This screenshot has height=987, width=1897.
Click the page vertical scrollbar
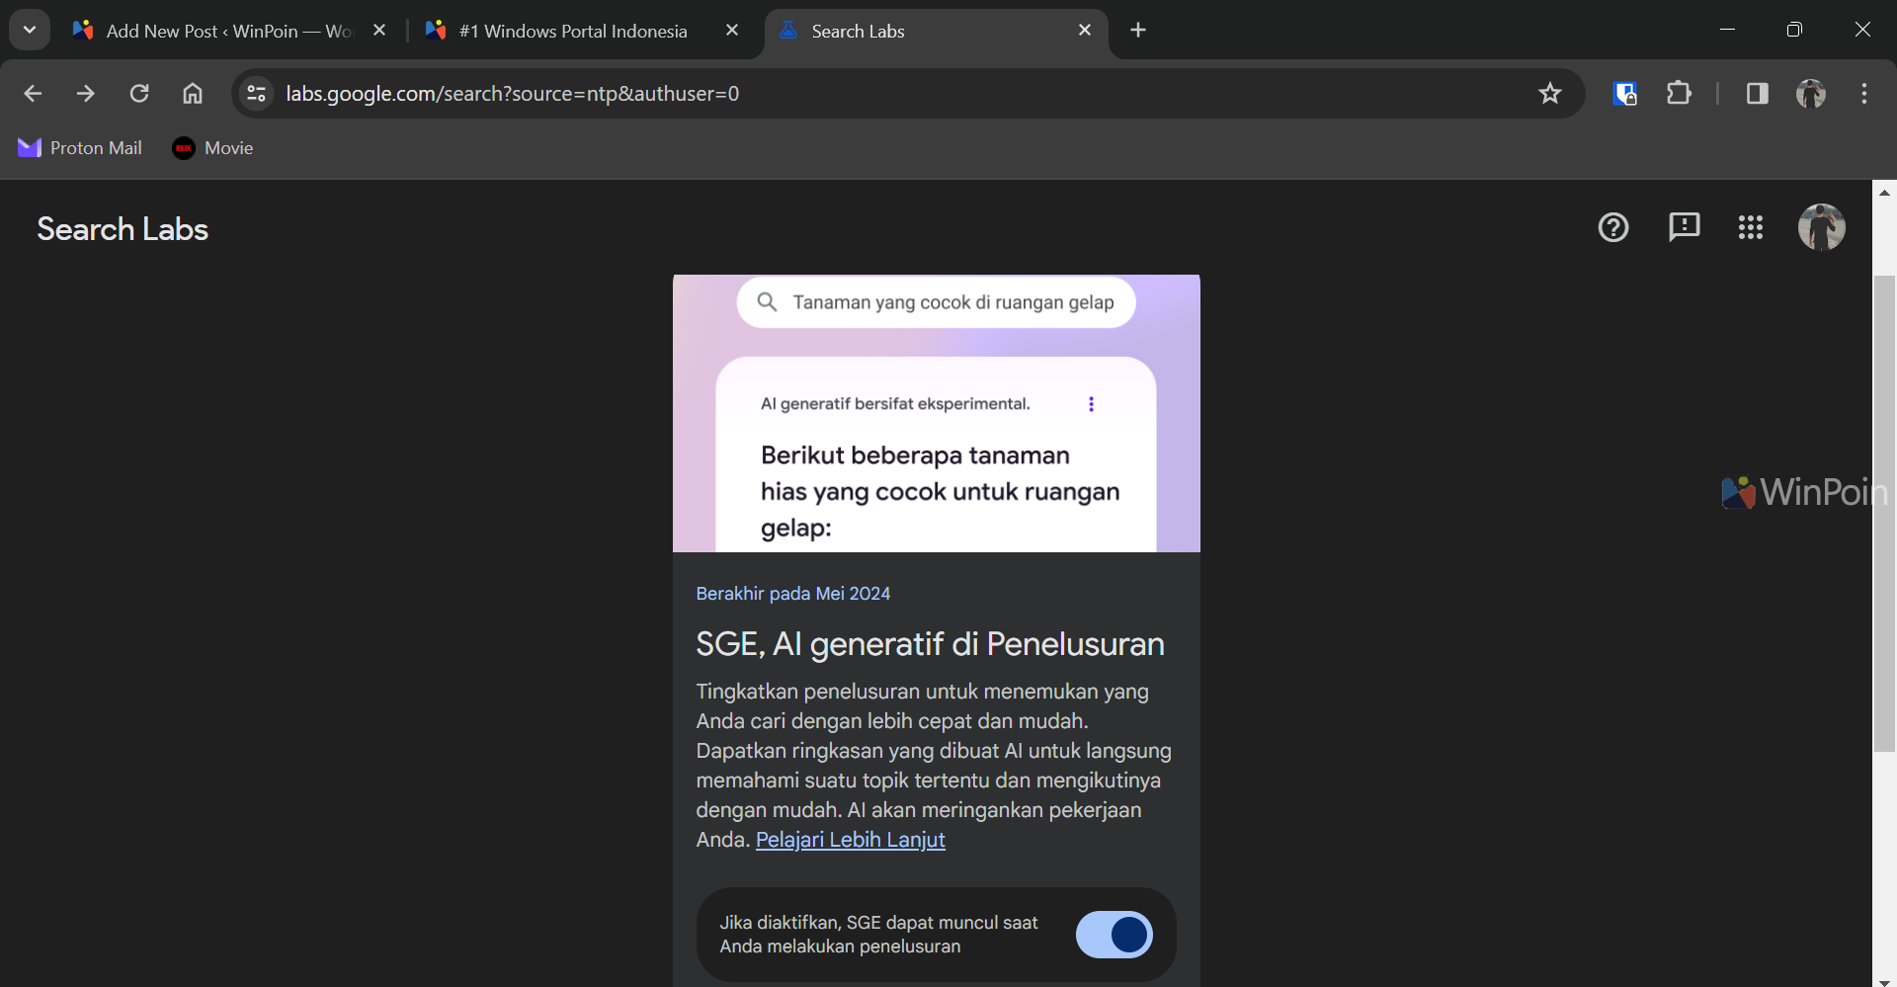click(x=1884, y=514)
